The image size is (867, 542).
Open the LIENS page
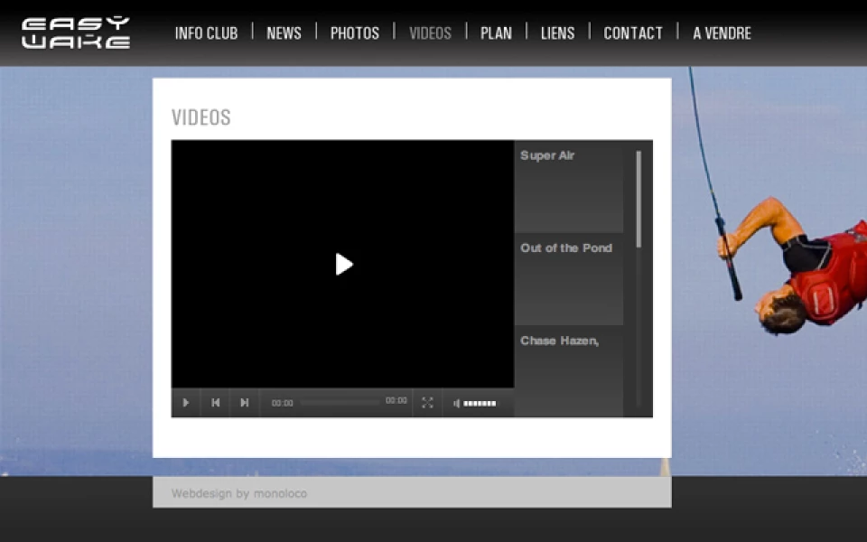[557, 33]
